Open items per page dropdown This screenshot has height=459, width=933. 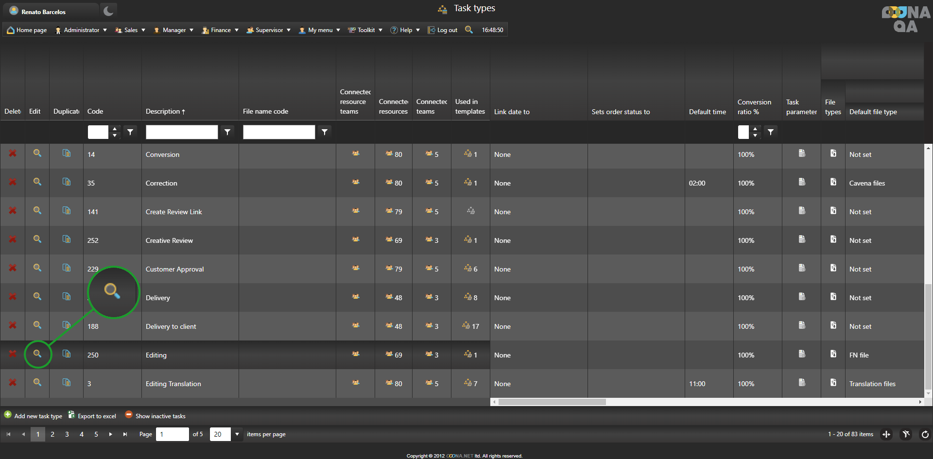(237, 434)
